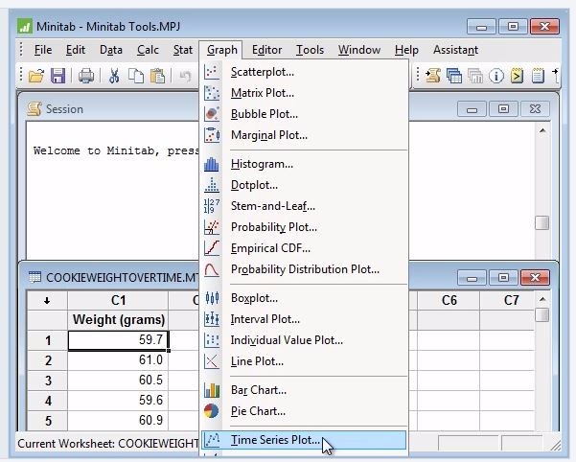Choose Empirical CDF menu entry
Viewport: 576px width, 462px height.
[304, 248]
